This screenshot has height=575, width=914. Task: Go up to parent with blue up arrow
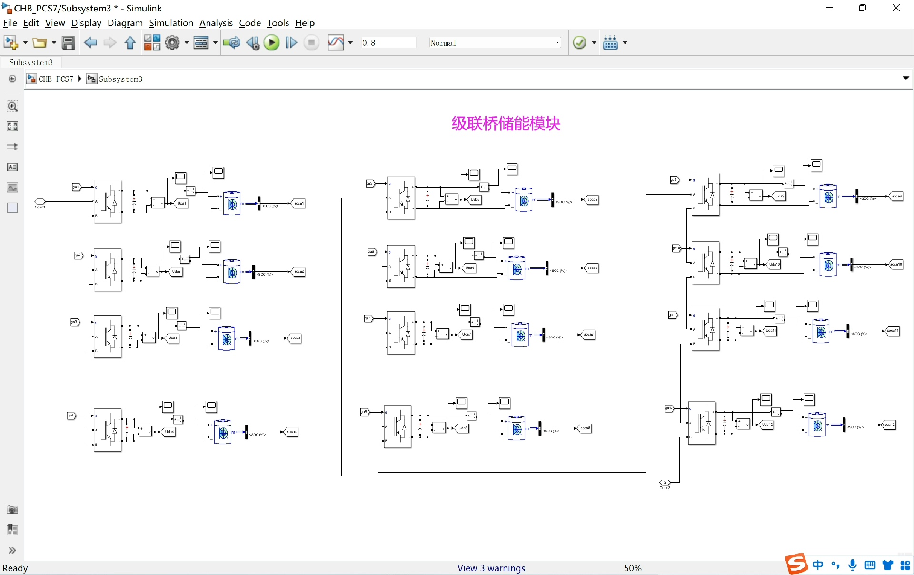click(x=130, y=43)
